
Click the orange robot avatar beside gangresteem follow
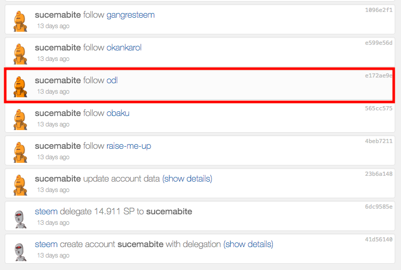click(19, 20)
